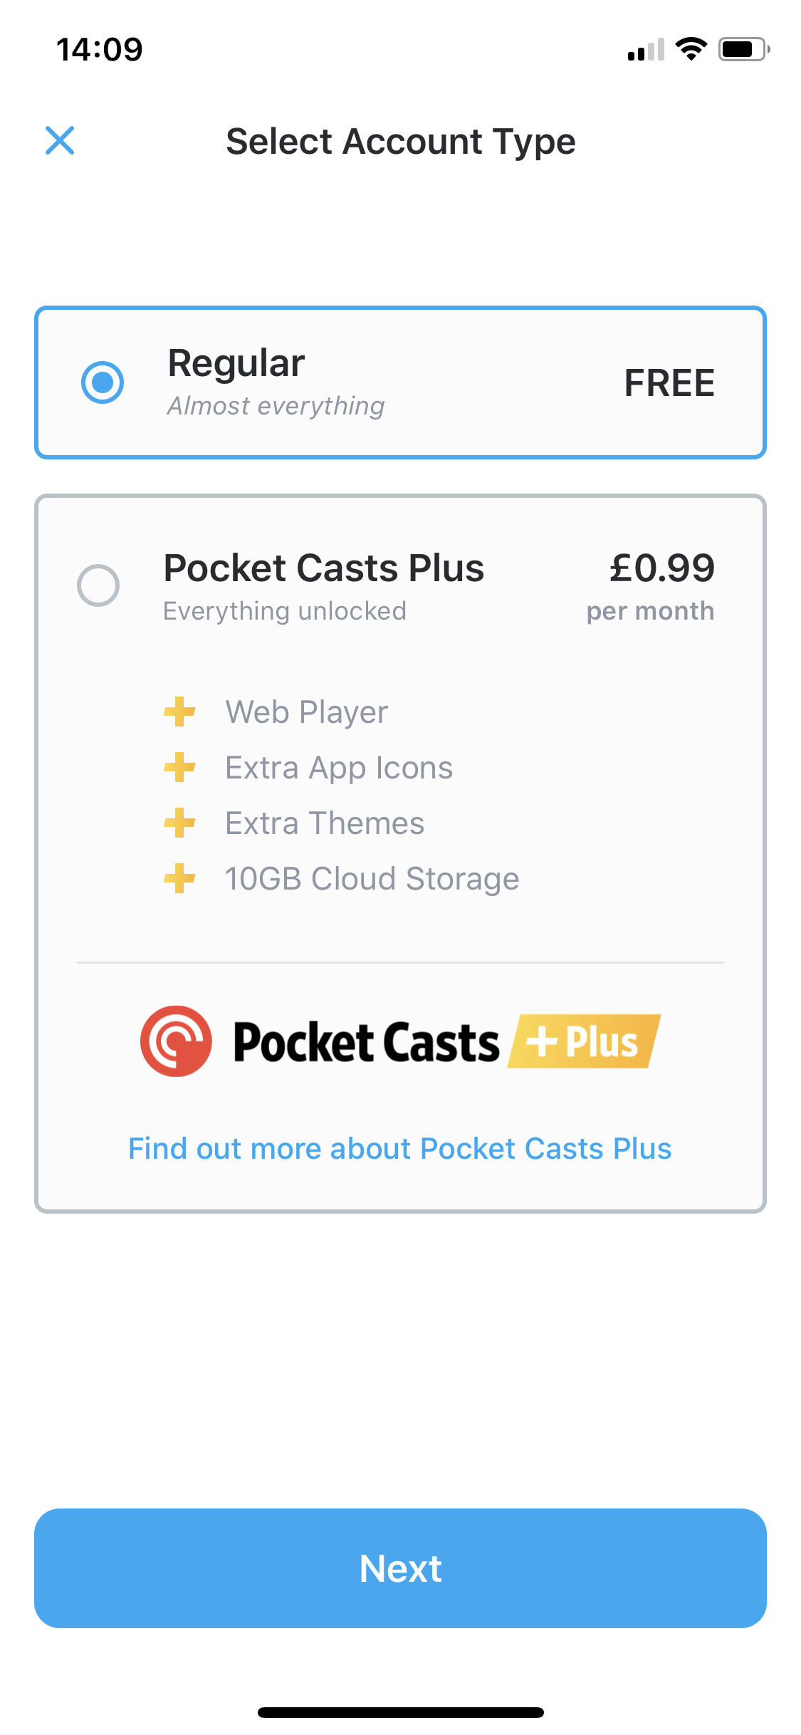Tap the Next button

point(400,1568)
